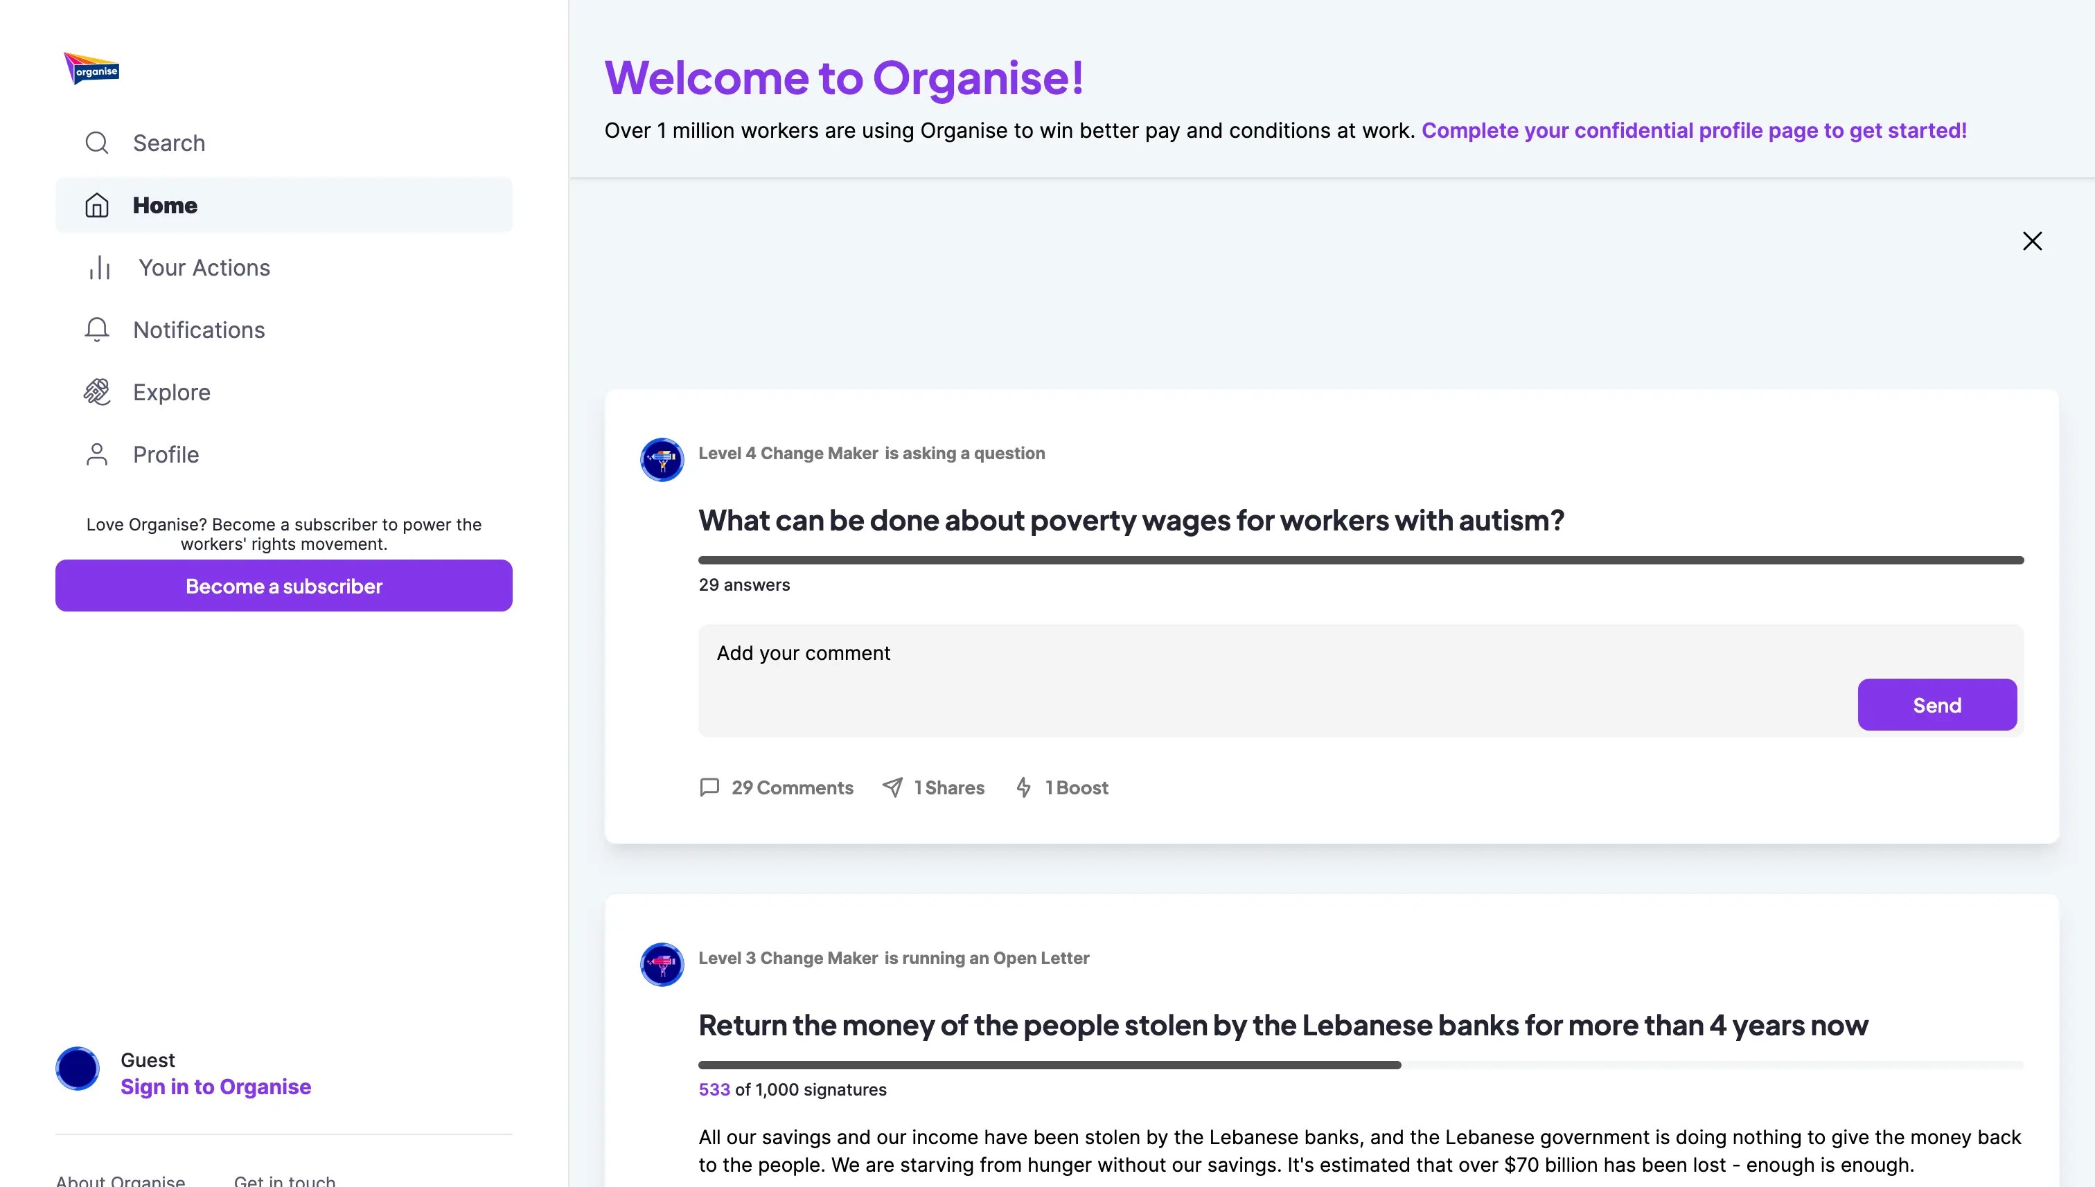Click the Your Actions icon
This screenshot has width=2095, height=1187.
pyautogui.click(x=99, y=267)
